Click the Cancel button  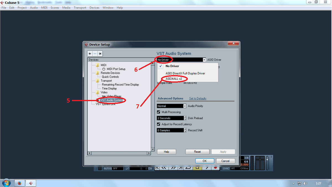tap(225, 161)
